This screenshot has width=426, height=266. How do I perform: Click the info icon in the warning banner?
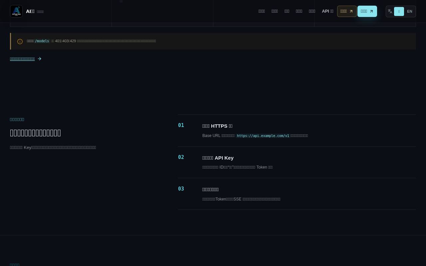point(20,42)
